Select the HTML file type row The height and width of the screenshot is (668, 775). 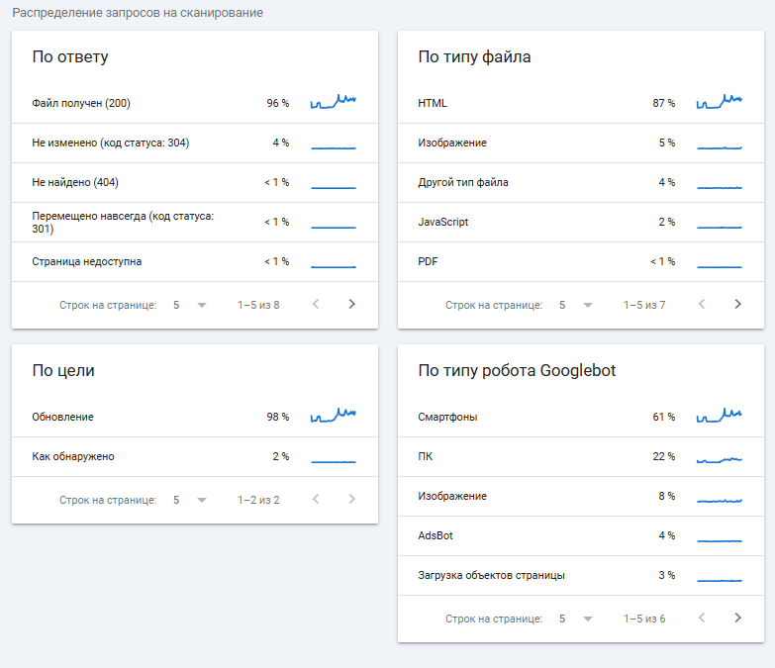point(580,103)
